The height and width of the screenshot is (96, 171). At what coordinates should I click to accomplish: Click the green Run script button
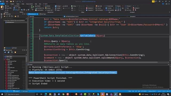[x=33, y=7]
